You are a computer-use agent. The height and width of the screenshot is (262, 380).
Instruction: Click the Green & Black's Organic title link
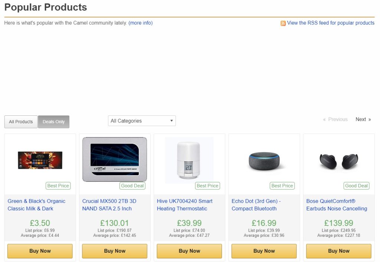(36, 205)
